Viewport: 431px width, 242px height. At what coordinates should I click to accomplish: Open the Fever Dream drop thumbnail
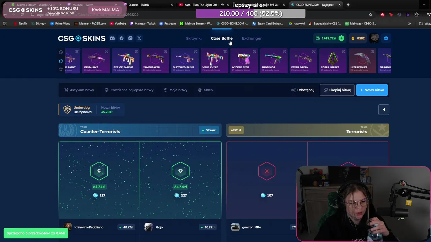pyautogui.click(x=303, y=61)
